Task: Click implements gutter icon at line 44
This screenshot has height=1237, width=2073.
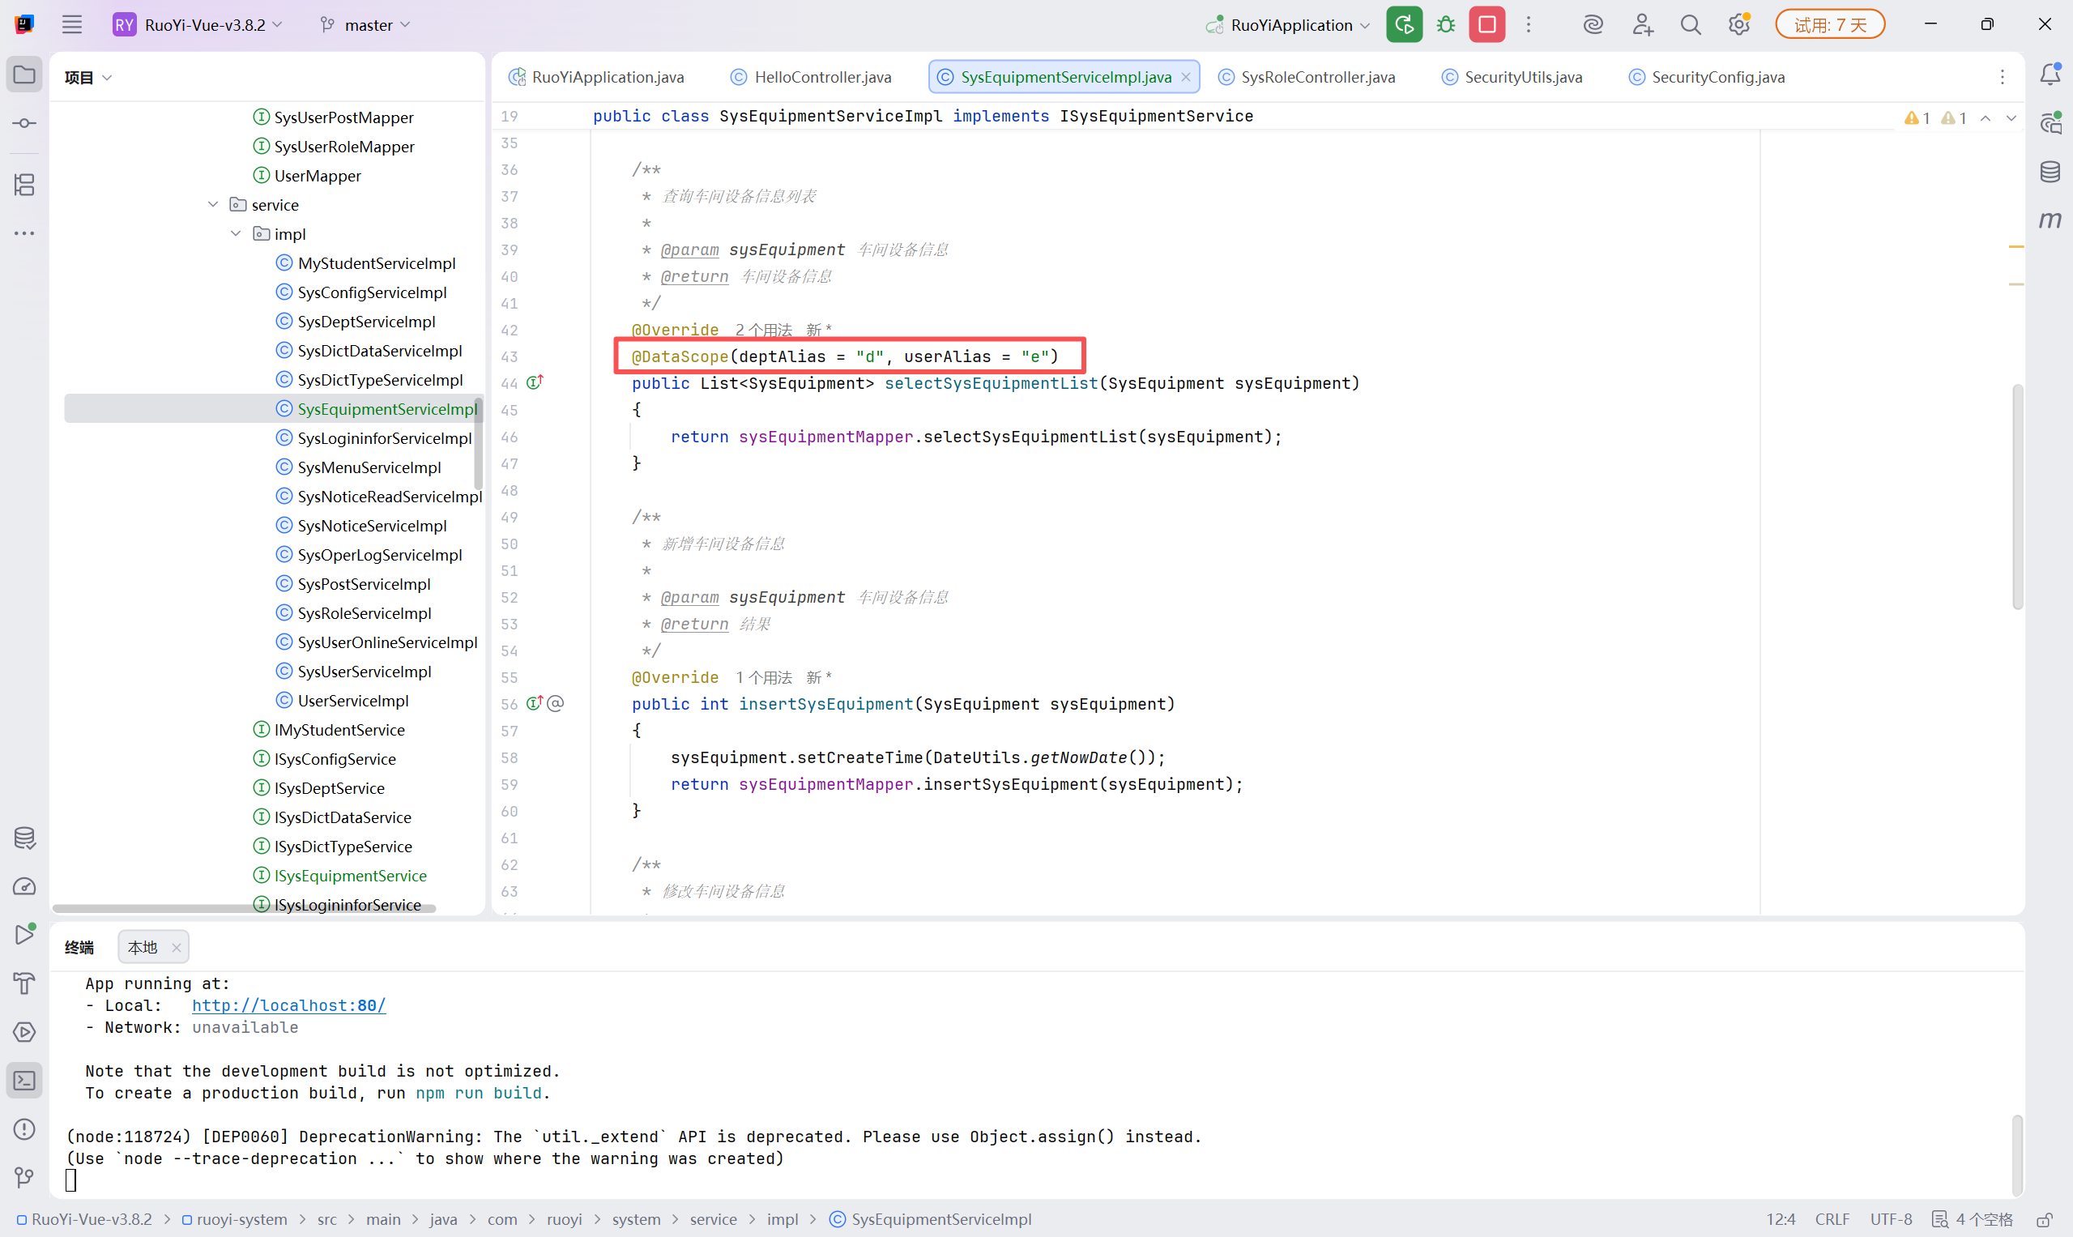Action: [535, 382]
